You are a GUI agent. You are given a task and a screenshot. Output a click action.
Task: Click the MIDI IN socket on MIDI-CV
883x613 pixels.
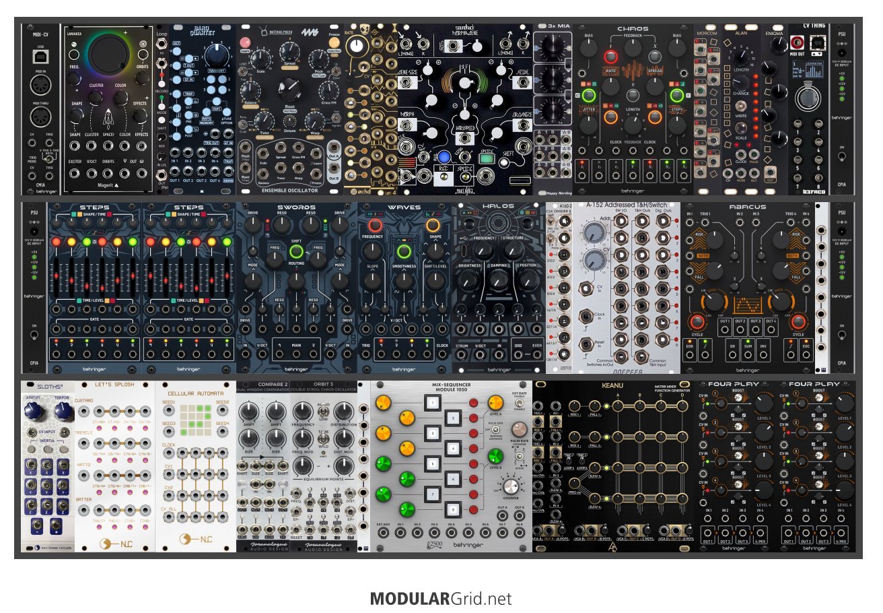coord(40,86)
